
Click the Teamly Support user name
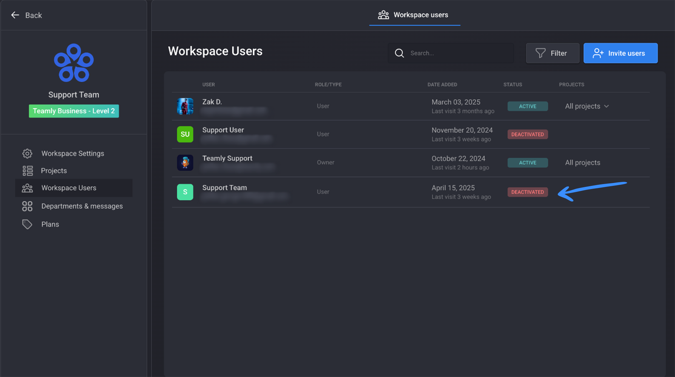(x=227, y=158)
